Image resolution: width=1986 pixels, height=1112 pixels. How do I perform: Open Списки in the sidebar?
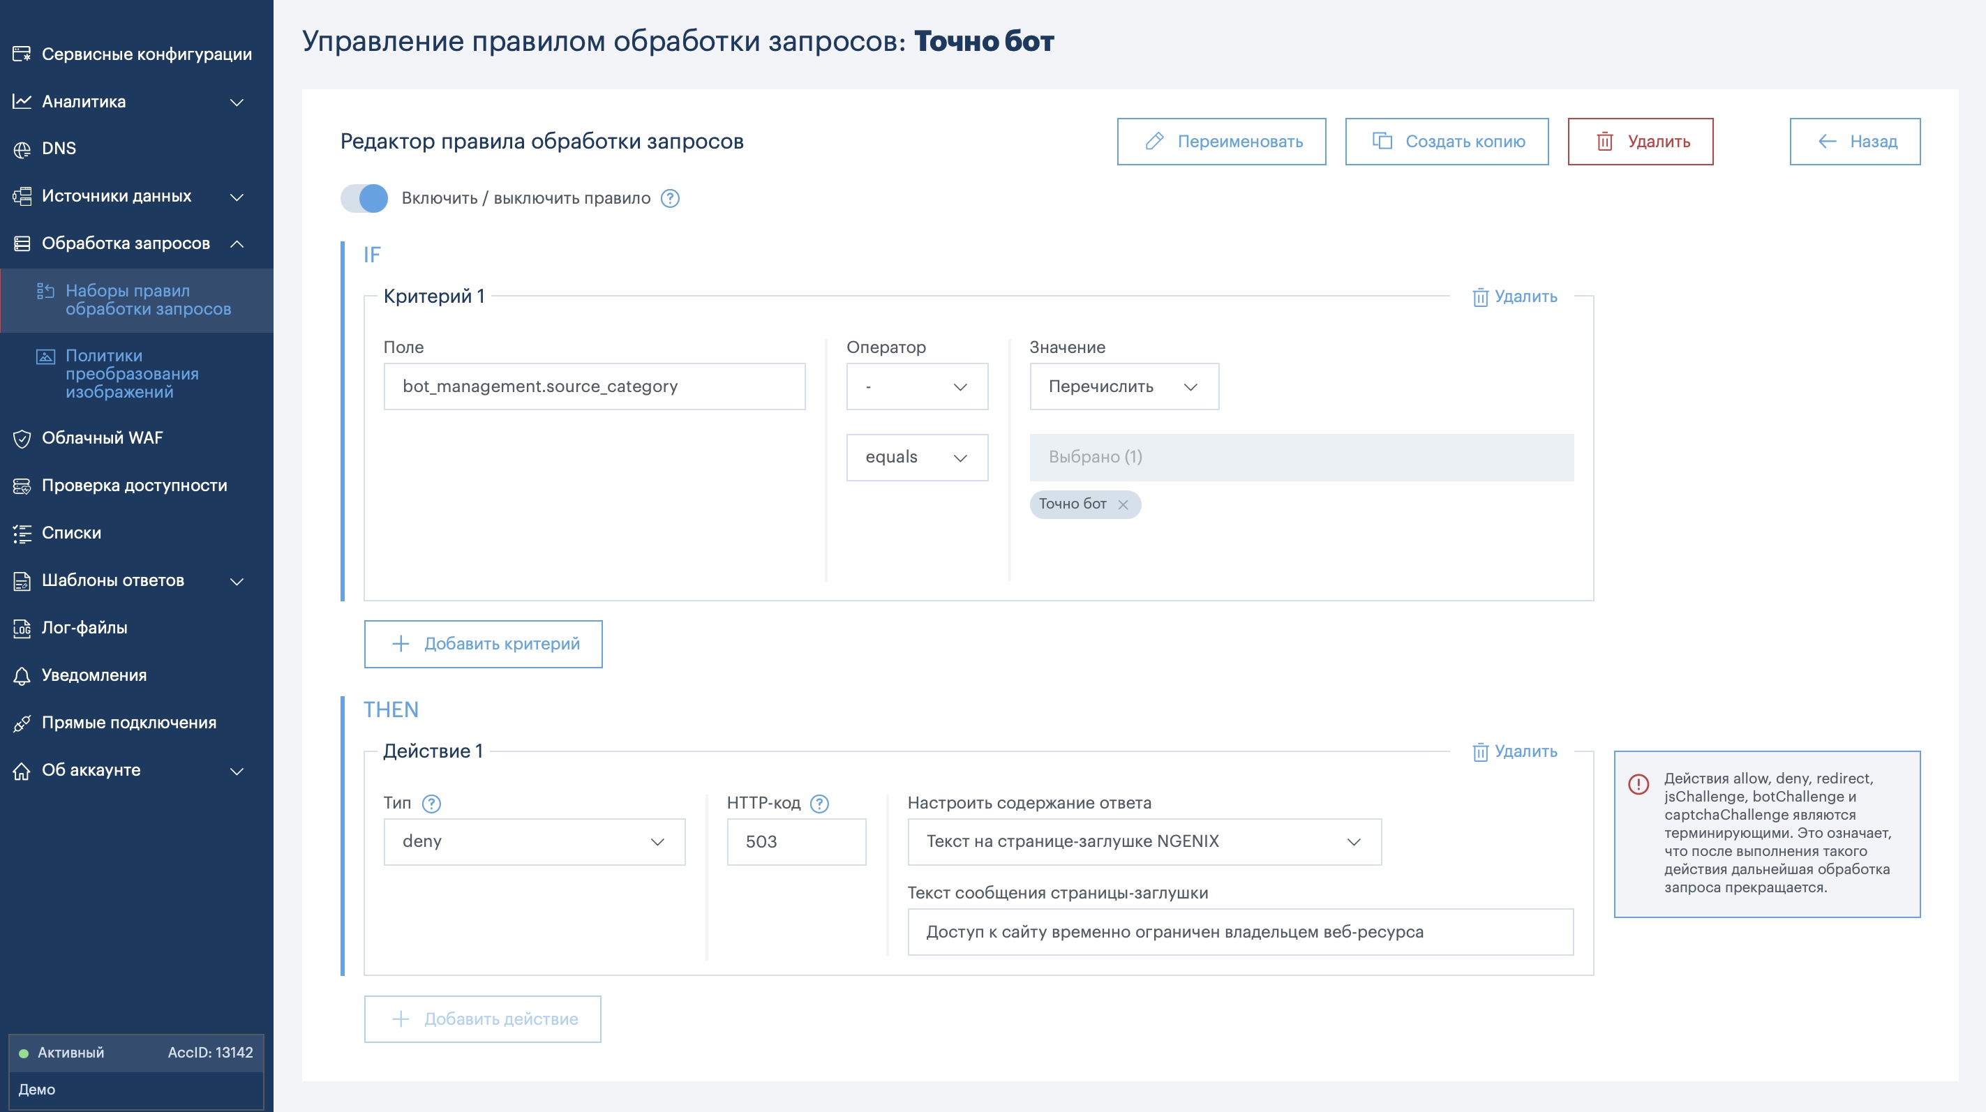71,532
